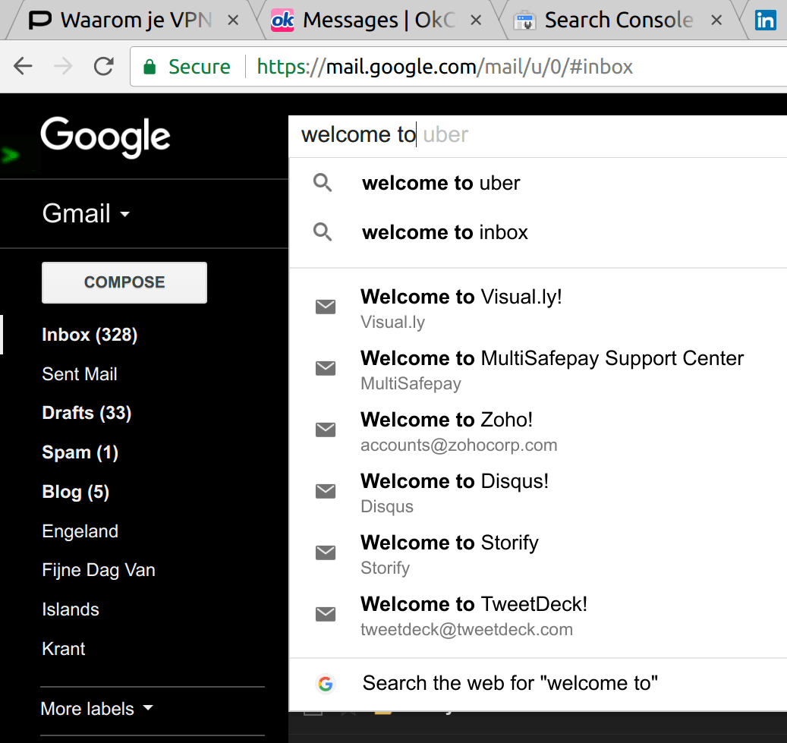This screenshot has height=743, width=787.
Task: Click in the Gmail search box
Action: [x=538, y=135]
